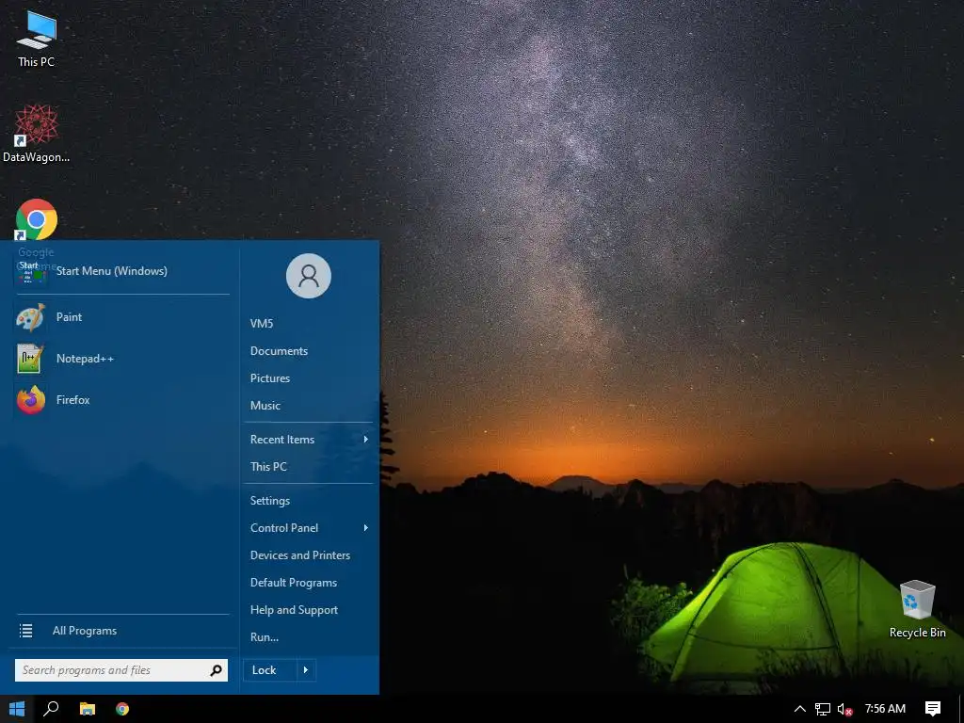Viewport: 964px width, 723px height.
Task: Open File Explorer from the taskbar
Action: [x=88, y=709]
